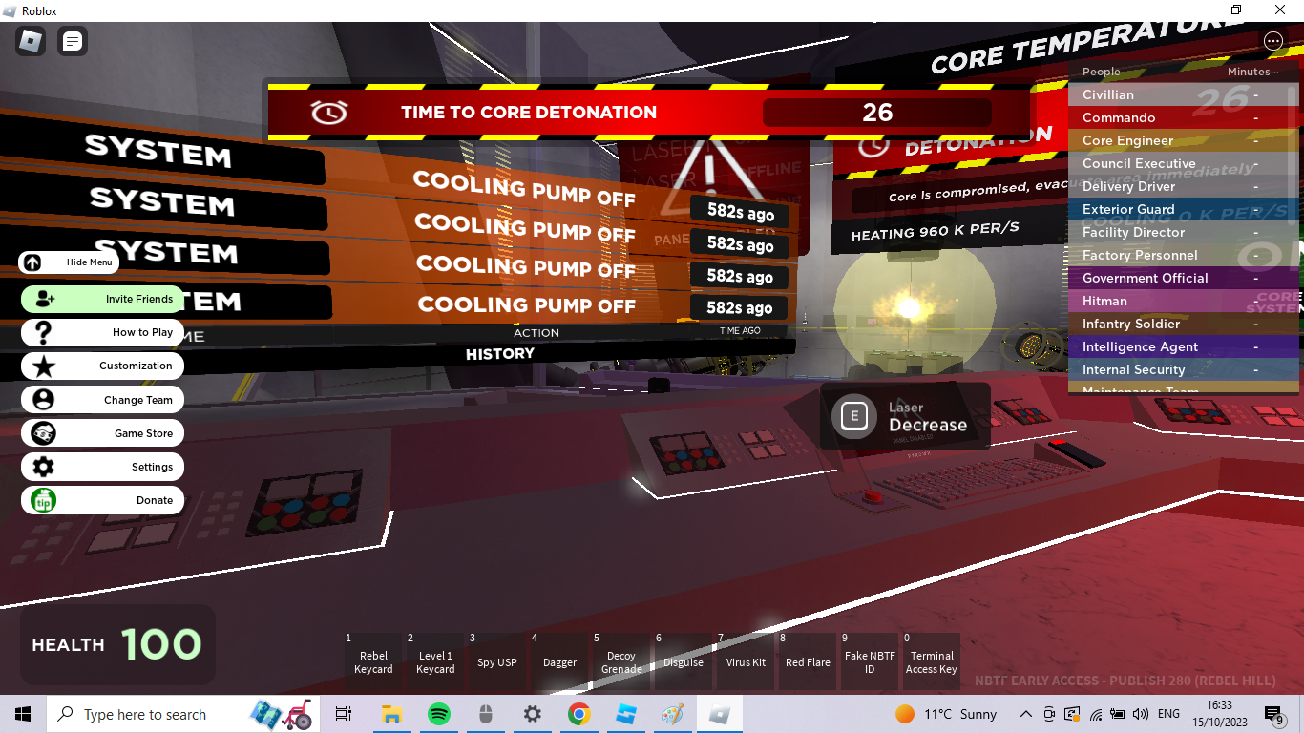Equip the Fake NBTF ID
The width and height of the screenshot is (1304, 733).
(x=870, y=661)
